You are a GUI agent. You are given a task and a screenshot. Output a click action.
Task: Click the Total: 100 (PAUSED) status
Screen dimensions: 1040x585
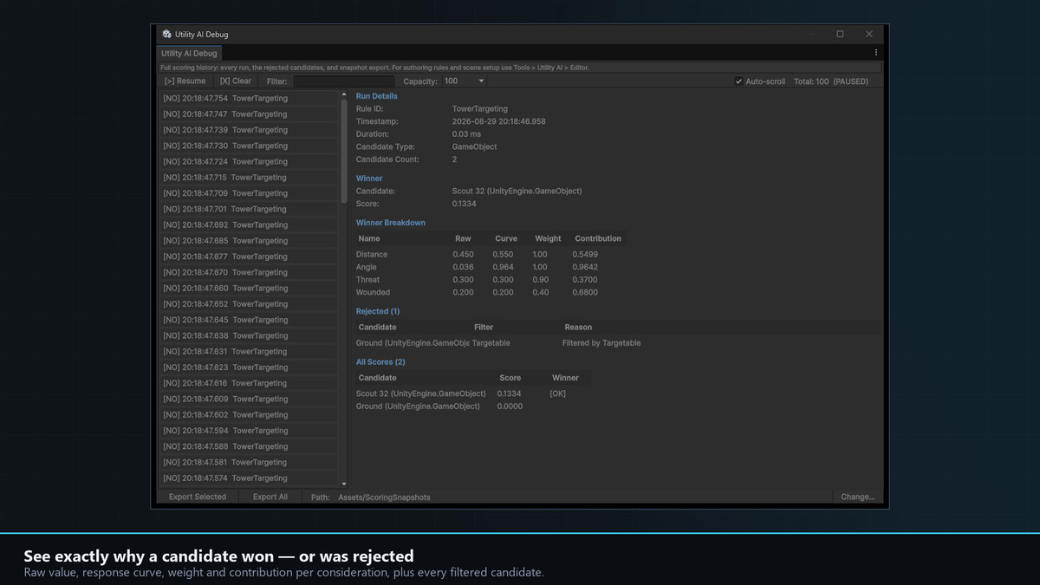[x=831, y=81]
